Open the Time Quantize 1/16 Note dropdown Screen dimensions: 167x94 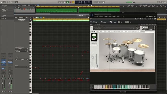tap(21, 49)
